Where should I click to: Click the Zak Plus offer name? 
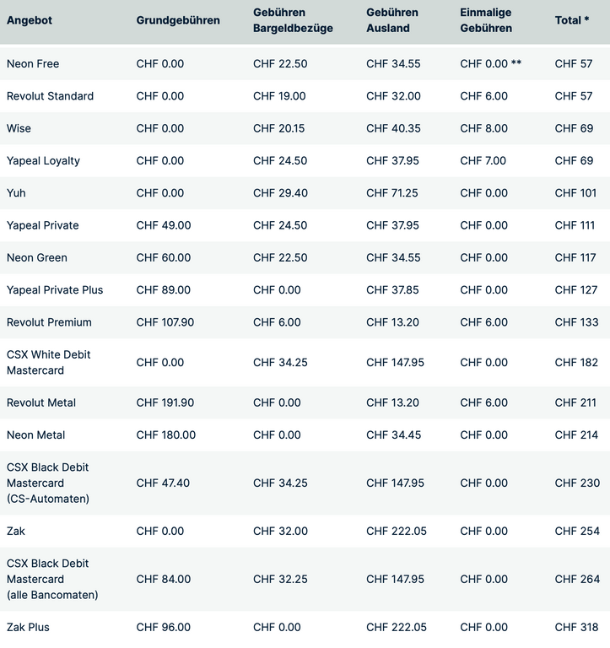tap(28, 627)
